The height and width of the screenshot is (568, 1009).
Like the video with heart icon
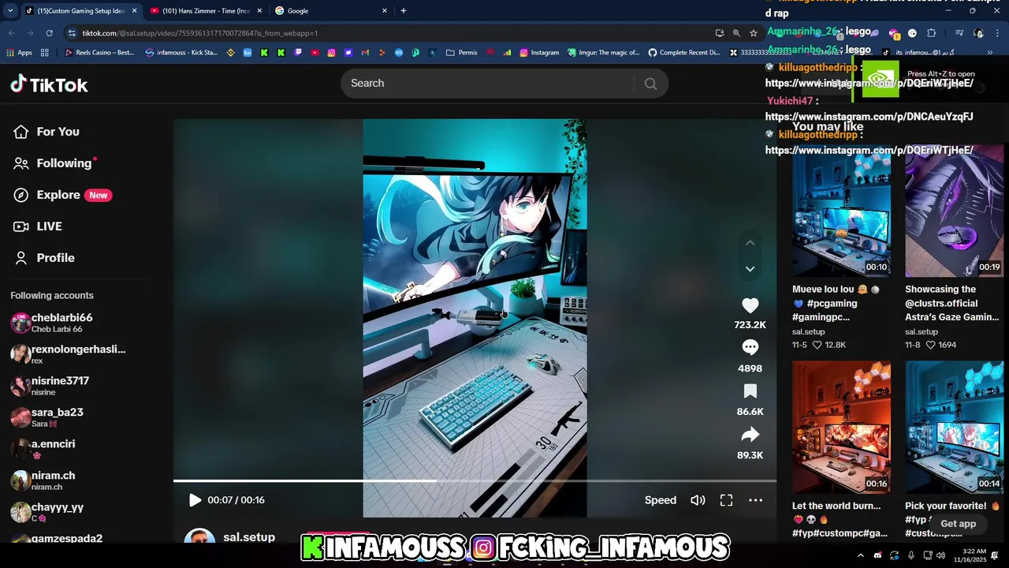tap(750, 306)
